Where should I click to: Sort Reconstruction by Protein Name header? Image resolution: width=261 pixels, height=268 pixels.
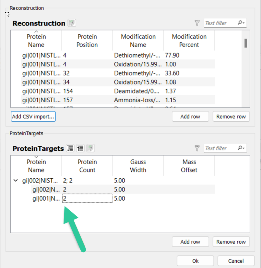pos(36,41)
